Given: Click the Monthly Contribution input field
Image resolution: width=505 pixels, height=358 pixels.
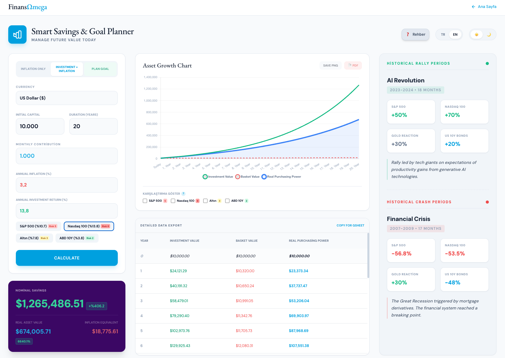Looking at the screenshot, I should (x=67, y=156).
